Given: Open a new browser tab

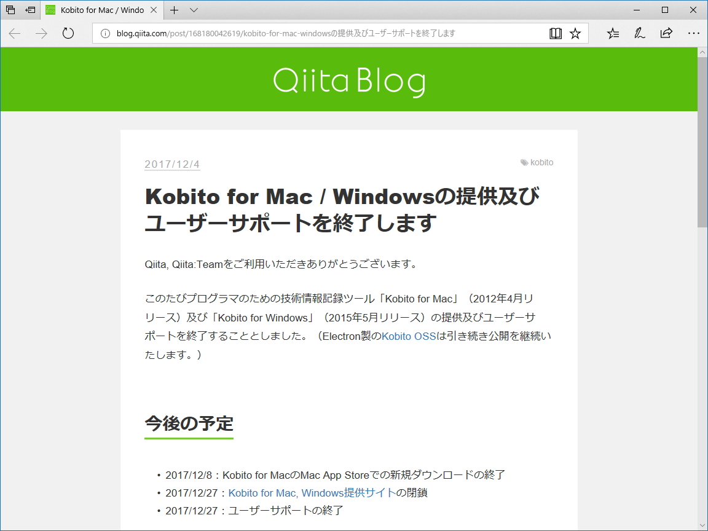Looking at the screenshot, I should pos(175,10).
